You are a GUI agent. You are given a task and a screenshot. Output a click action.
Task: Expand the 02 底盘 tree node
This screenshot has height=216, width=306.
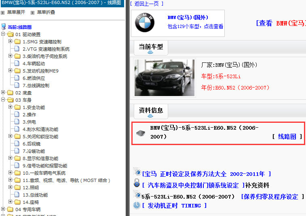(3, 92)
